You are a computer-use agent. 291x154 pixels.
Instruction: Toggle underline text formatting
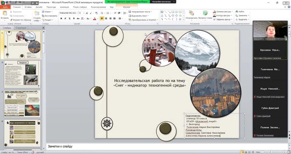coord(70,18)
